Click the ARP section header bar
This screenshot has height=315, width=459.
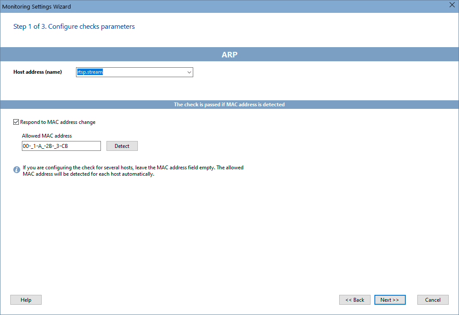[229, 54]
